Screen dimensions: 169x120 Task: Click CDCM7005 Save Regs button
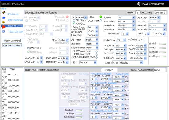pos(79,117)
